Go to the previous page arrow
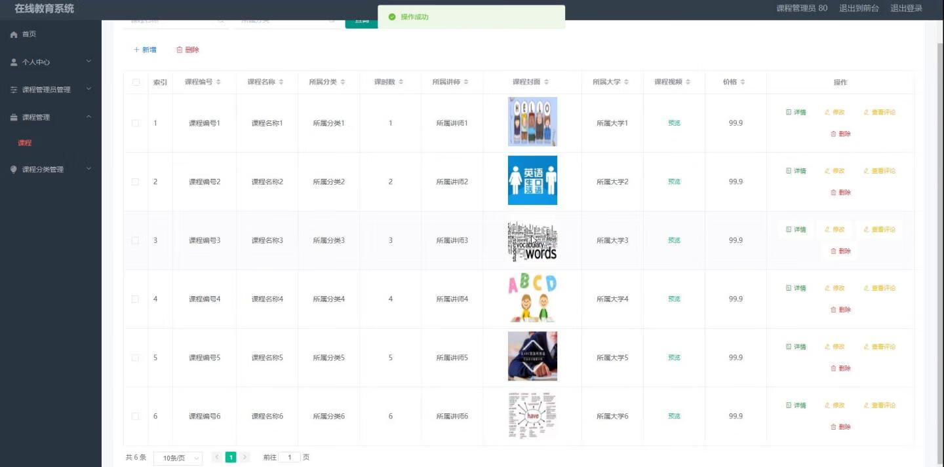 217,457
